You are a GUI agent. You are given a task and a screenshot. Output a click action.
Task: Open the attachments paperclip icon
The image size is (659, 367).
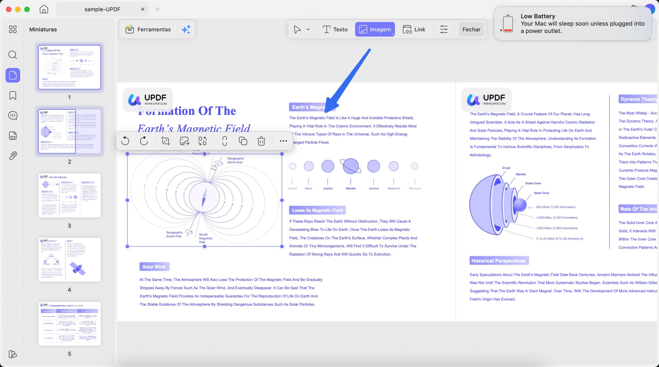[13, 156]
